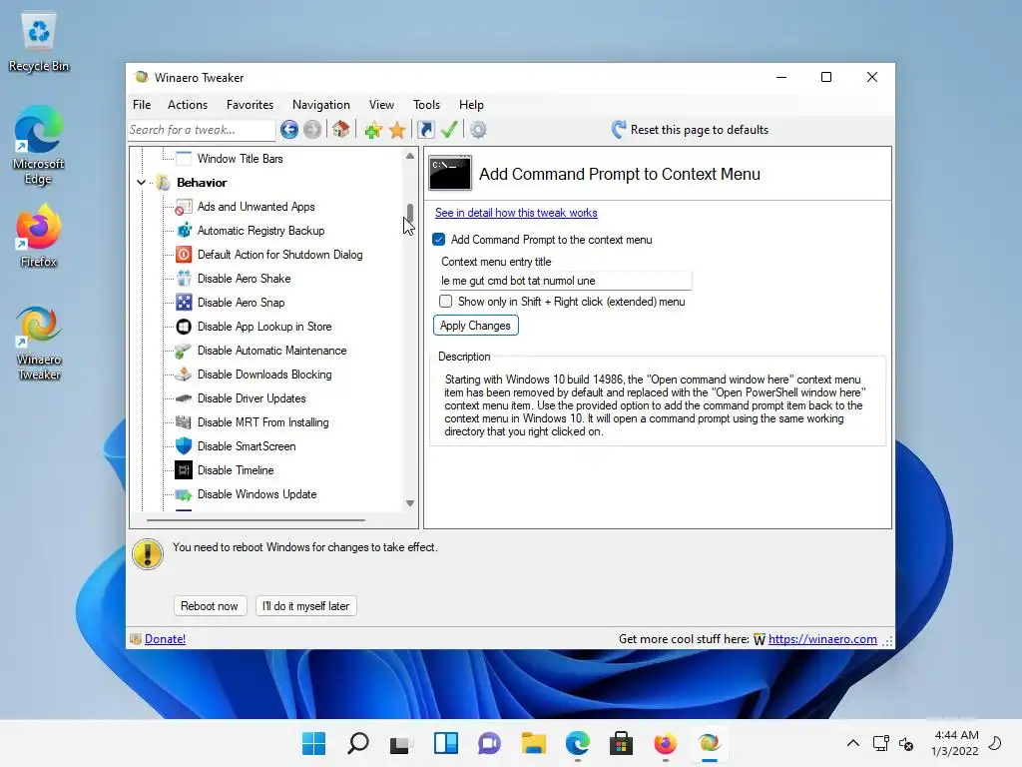Image resolution: width=1022 pixels, height=767 pixels.
Task: Click the Reset this page to defaults icon
Action: [619, 129]
